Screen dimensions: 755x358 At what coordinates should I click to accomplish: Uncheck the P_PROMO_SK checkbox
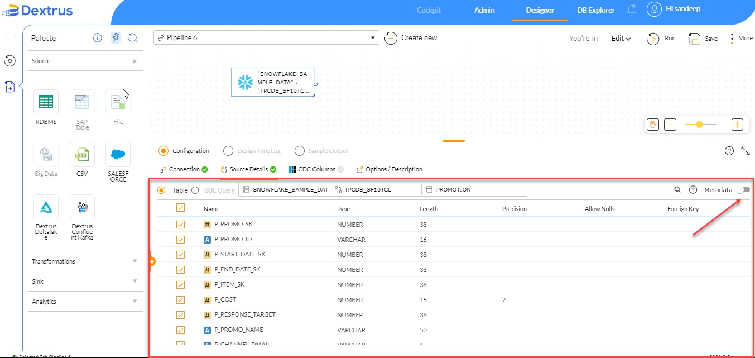[180, 225]
